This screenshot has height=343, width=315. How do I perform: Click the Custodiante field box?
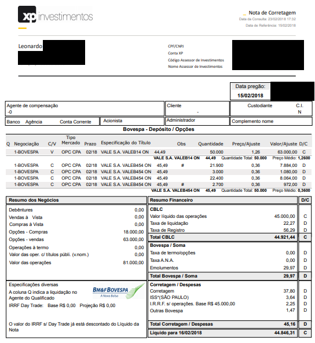pyautogui.click(x=271, y=108)
